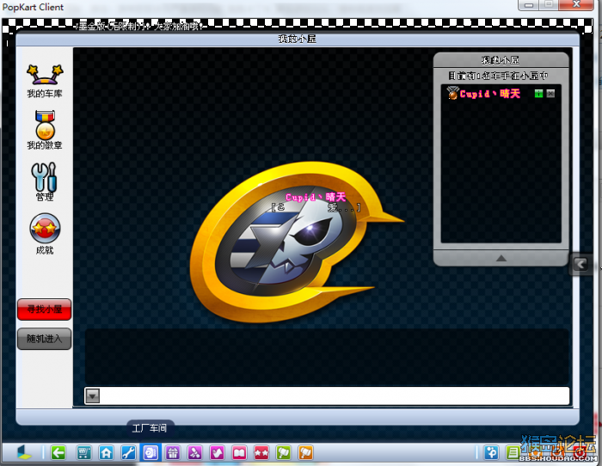Click the green list icon bottom right
Viewport: 602px width, 466px height.
[513, 453]
